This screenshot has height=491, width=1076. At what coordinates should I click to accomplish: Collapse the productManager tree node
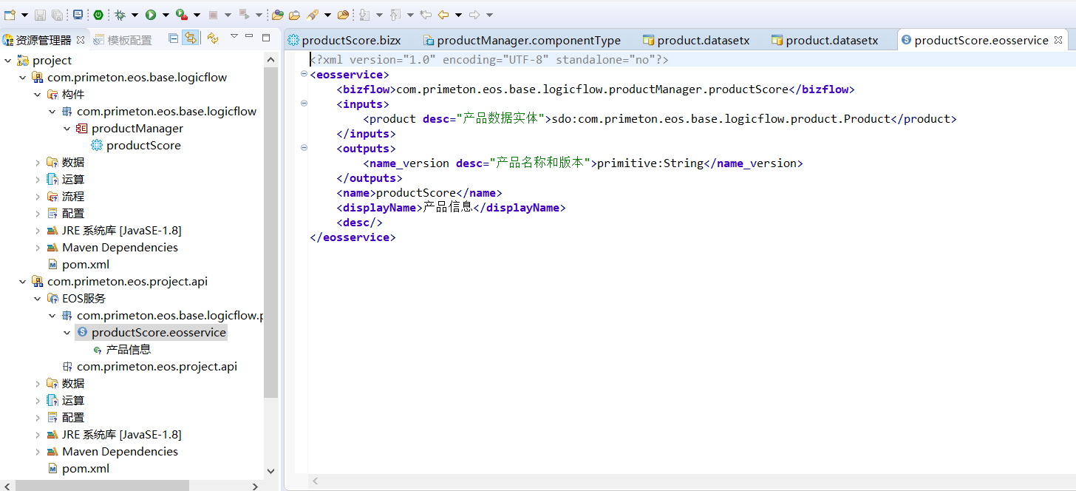(x=67, y=129)
